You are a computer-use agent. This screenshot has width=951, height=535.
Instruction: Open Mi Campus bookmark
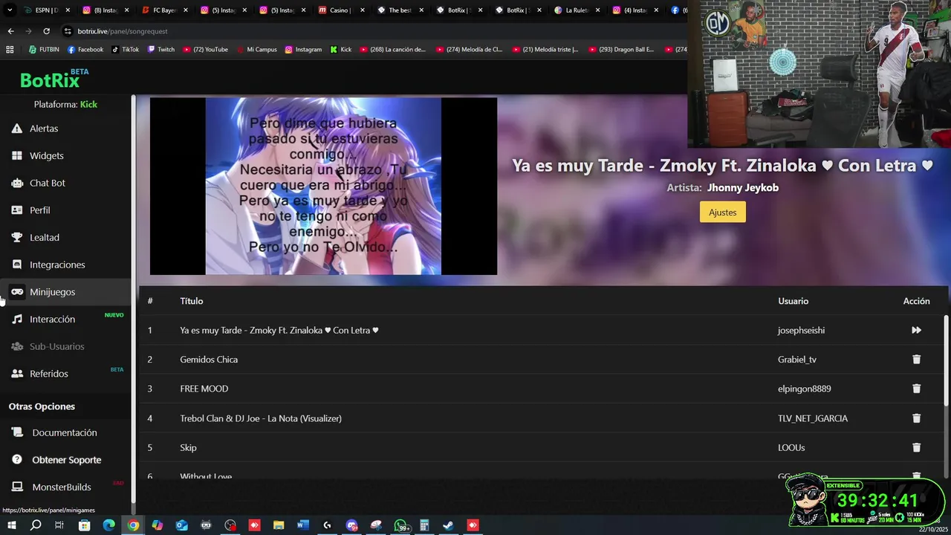(256, 50)
